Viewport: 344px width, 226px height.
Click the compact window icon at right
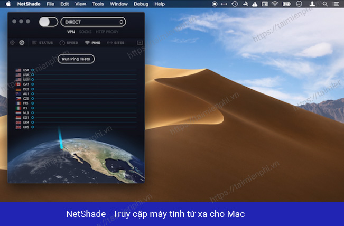[140, 43]
